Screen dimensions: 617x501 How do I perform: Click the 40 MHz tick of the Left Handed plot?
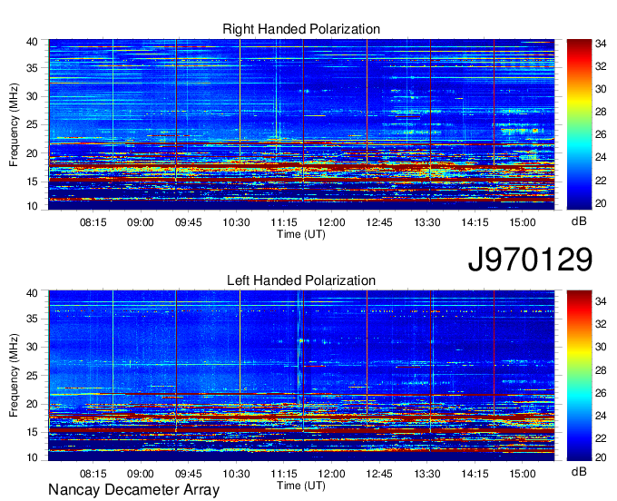32,293
